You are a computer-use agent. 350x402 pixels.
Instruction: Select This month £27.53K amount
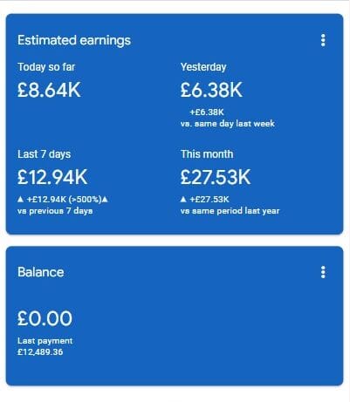pyautogui.click(x=216, y=177)
